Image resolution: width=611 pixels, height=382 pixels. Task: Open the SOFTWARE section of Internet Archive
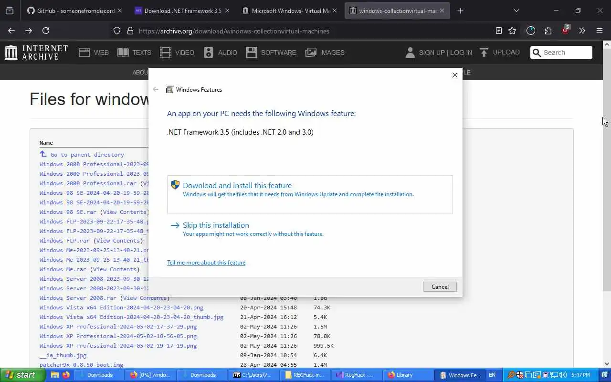pos(271,53)
